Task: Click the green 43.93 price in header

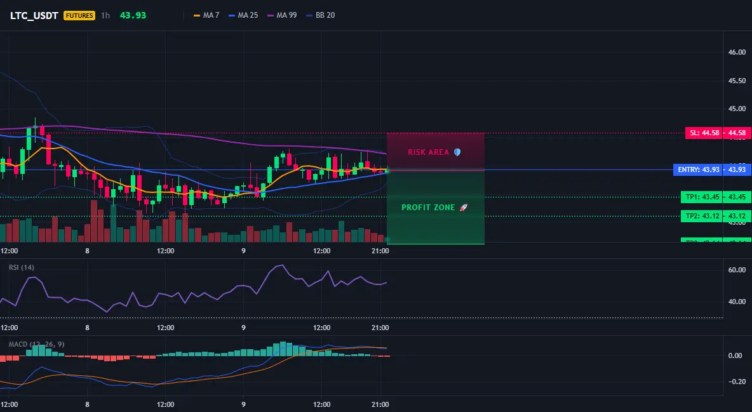Action: point(133,15)
